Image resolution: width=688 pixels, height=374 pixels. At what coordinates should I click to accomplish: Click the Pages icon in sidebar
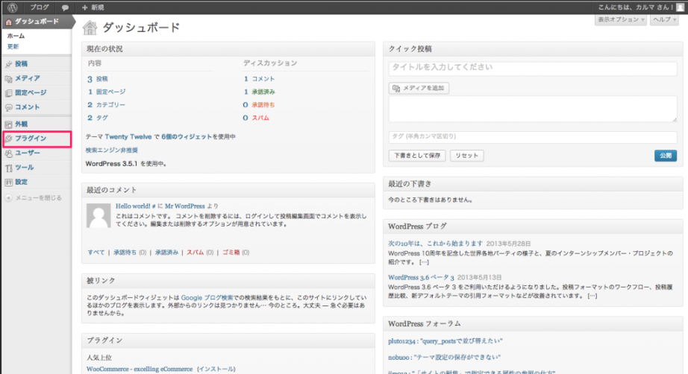point(8,93)
